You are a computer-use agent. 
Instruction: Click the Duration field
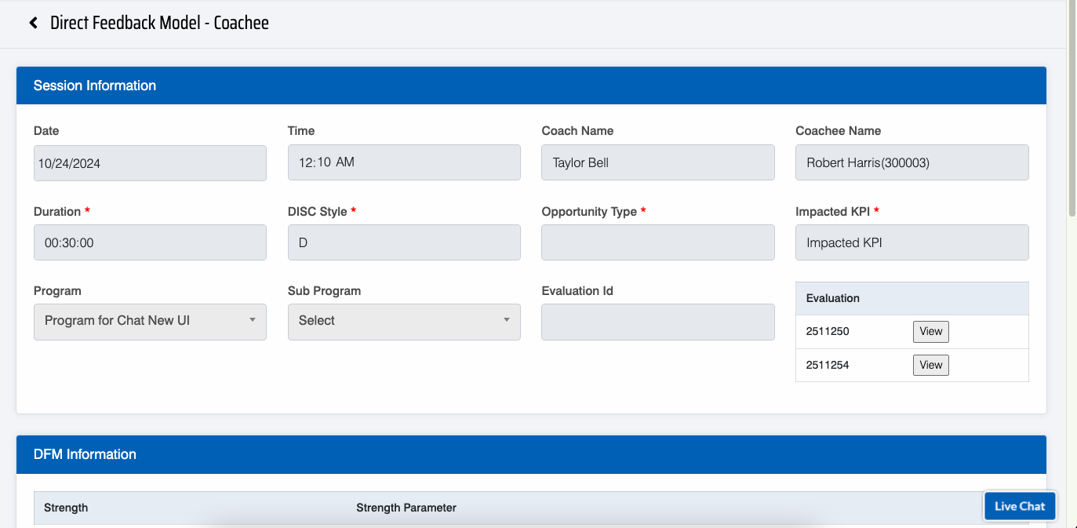click(150, 243)
